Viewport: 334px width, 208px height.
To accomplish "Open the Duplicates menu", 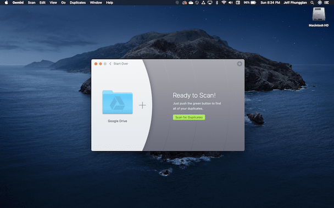I will [78, 3].
